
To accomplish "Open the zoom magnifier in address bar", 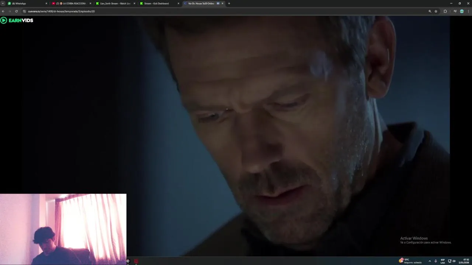I will [430, 11].
